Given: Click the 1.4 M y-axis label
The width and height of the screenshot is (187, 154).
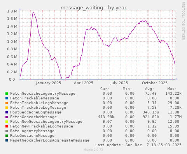Looking at the screenshot, I should coord(12,27).
